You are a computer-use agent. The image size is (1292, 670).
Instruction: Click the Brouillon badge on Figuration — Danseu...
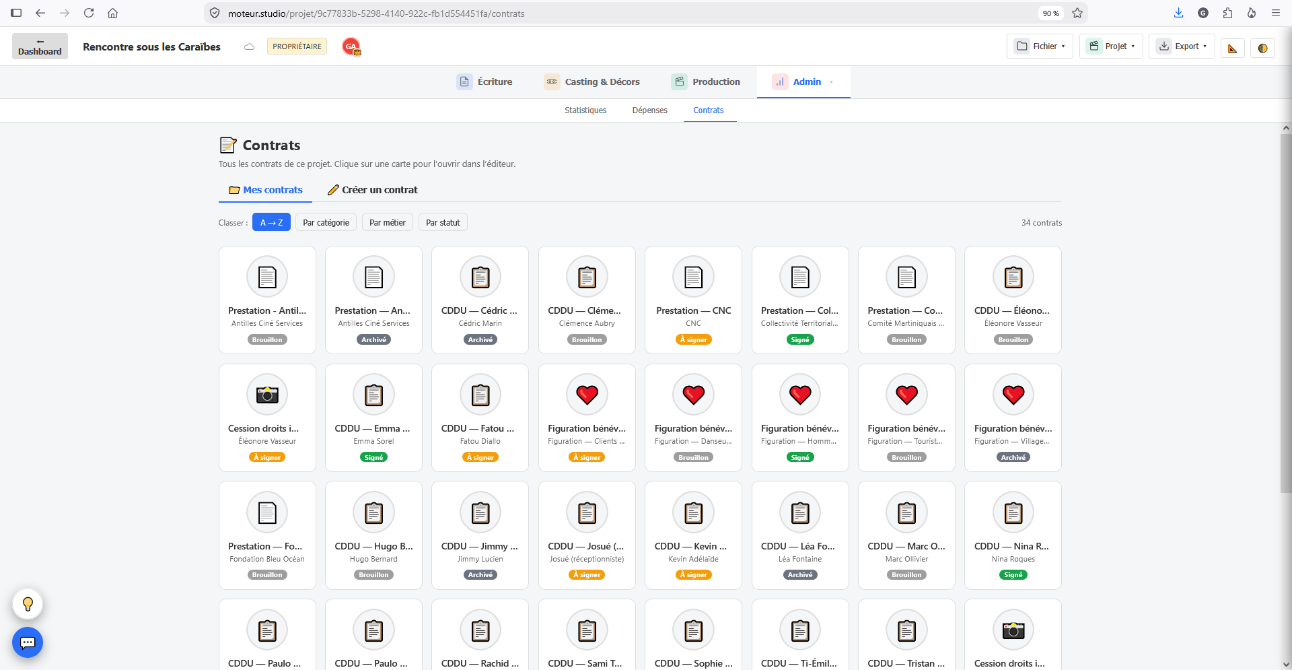[x=693, y=457]
